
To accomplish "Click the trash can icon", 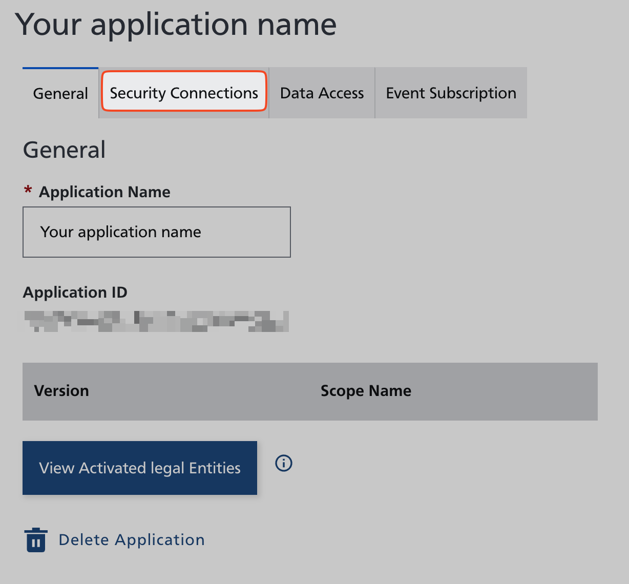I will pos(36,540).
